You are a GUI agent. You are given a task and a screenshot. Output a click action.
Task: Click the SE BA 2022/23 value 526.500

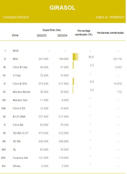43,141
